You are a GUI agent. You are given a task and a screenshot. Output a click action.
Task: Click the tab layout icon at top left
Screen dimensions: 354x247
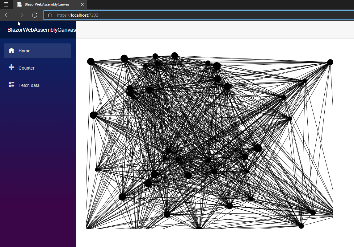coord(6,4)
